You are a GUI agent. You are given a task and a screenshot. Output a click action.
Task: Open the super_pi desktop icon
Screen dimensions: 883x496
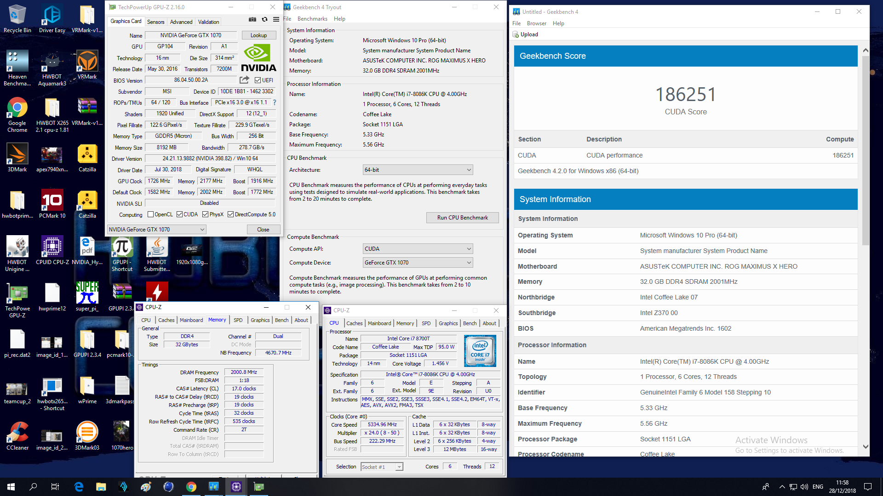coord(87,297)
